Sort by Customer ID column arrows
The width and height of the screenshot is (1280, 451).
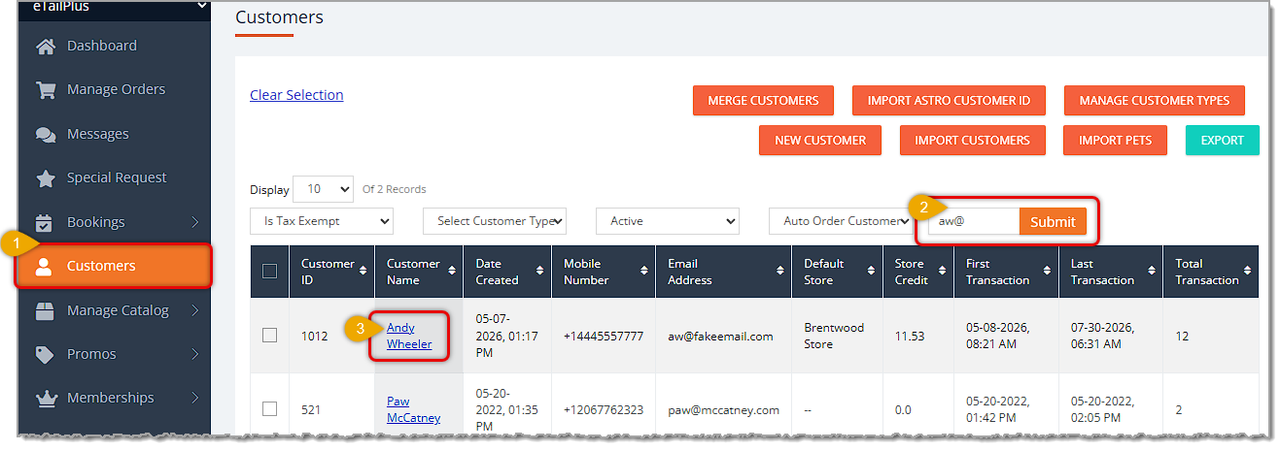point(363,272)
